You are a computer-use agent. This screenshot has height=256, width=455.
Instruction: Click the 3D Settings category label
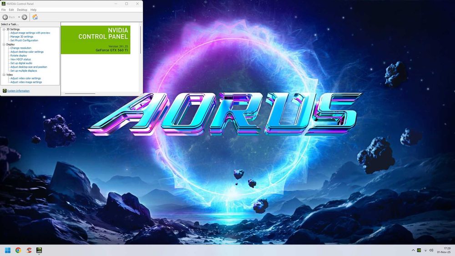13,29
